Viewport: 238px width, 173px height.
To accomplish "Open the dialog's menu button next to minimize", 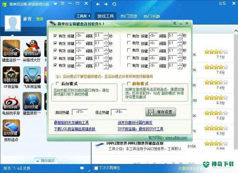I will (175, 23).
